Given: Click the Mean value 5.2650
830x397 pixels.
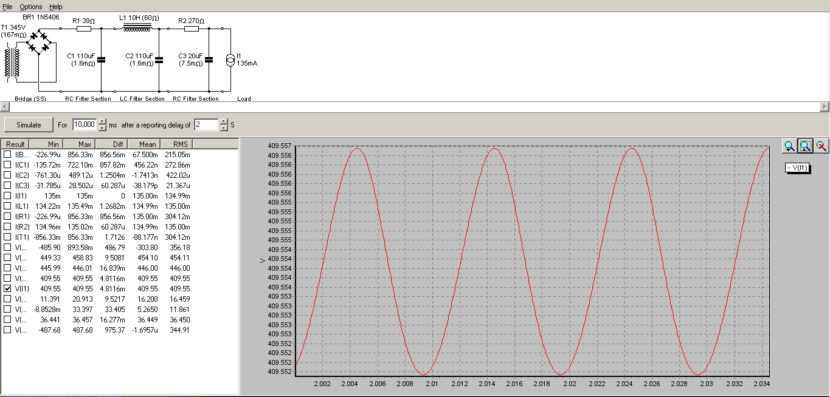Looking at the screenshot, I should [x=148, y=309].
